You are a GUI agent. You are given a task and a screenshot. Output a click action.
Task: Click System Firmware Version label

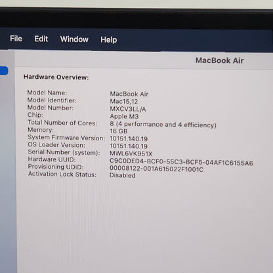[66, 138]
